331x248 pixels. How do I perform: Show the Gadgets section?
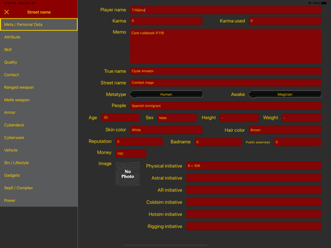[x=39, y=176]
